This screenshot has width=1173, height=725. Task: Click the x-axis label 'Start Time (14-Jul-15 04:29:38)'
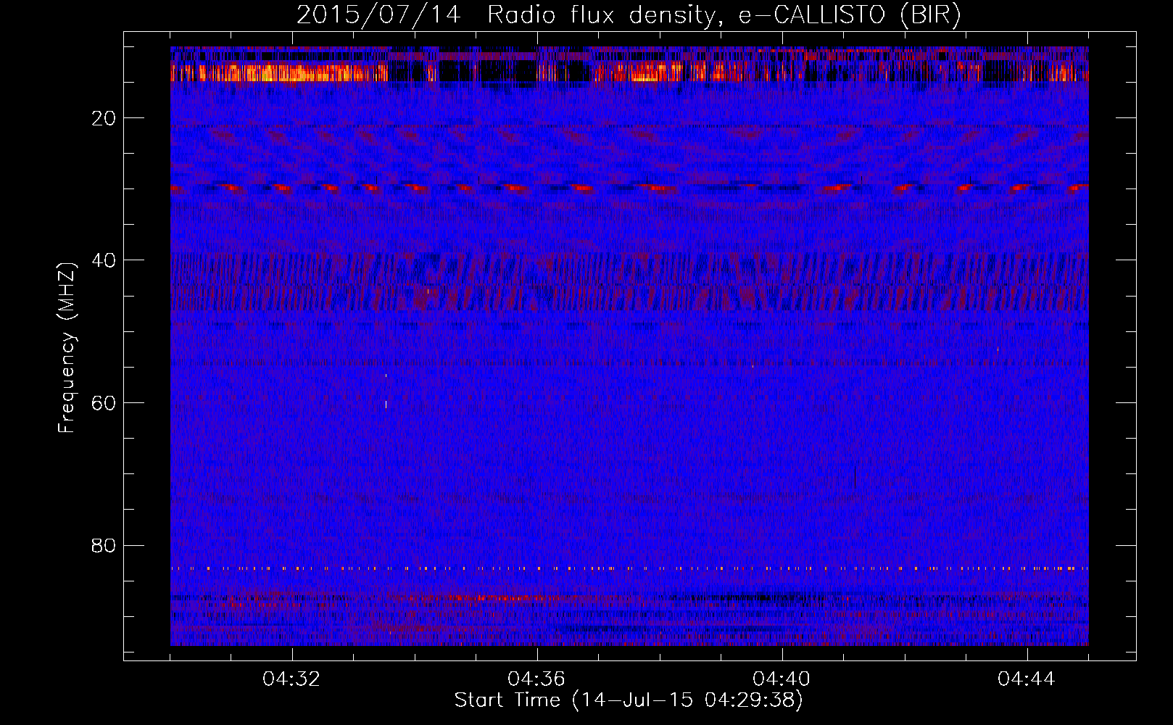click(x=629, y=700)
